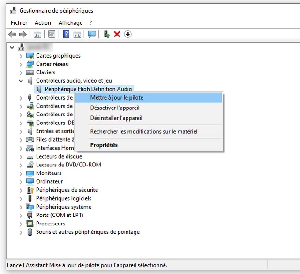Click the red X uninstall device icon
Viewport: 300px width, 274px height.
[117, 34]
